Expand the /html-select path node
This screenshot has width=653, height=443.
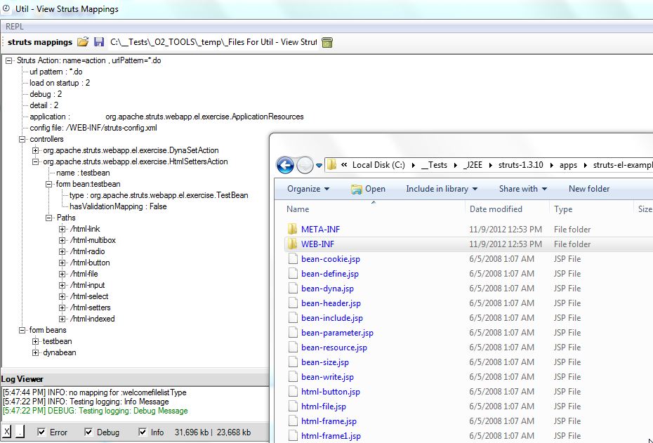[x=62, y=297]
